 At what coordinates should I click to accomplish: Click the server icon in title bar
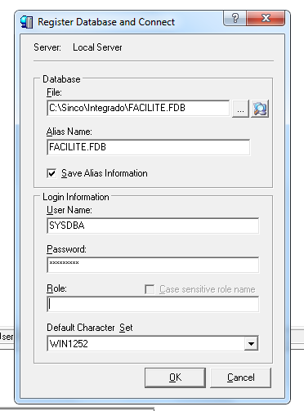(x=26, y=22)
